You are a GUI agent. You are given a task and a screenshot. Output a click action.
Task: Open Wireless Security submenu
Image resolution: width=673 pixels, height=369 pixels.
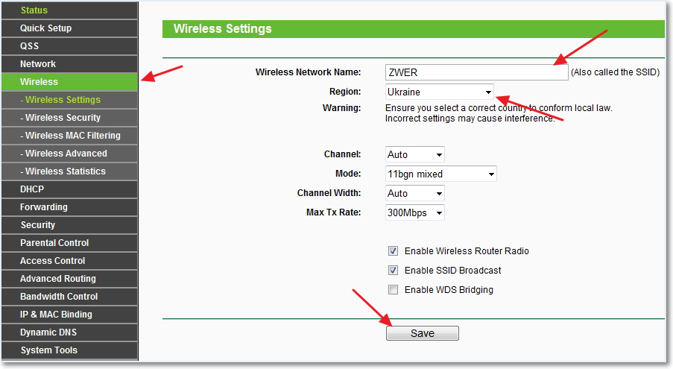69,118
